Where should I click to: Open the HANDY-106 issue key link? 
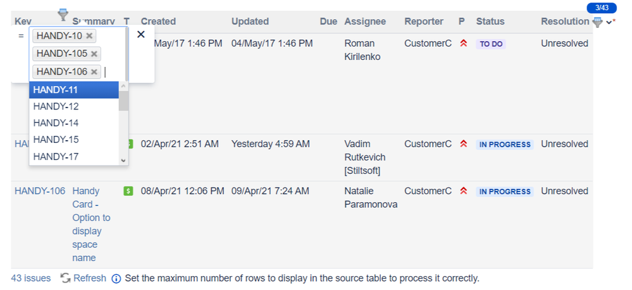pos(40,191)
